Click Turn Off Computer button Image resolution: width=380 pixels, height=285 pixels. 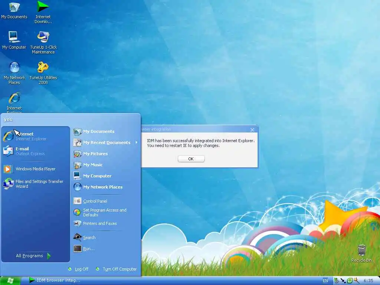click(x=116, y=269)
